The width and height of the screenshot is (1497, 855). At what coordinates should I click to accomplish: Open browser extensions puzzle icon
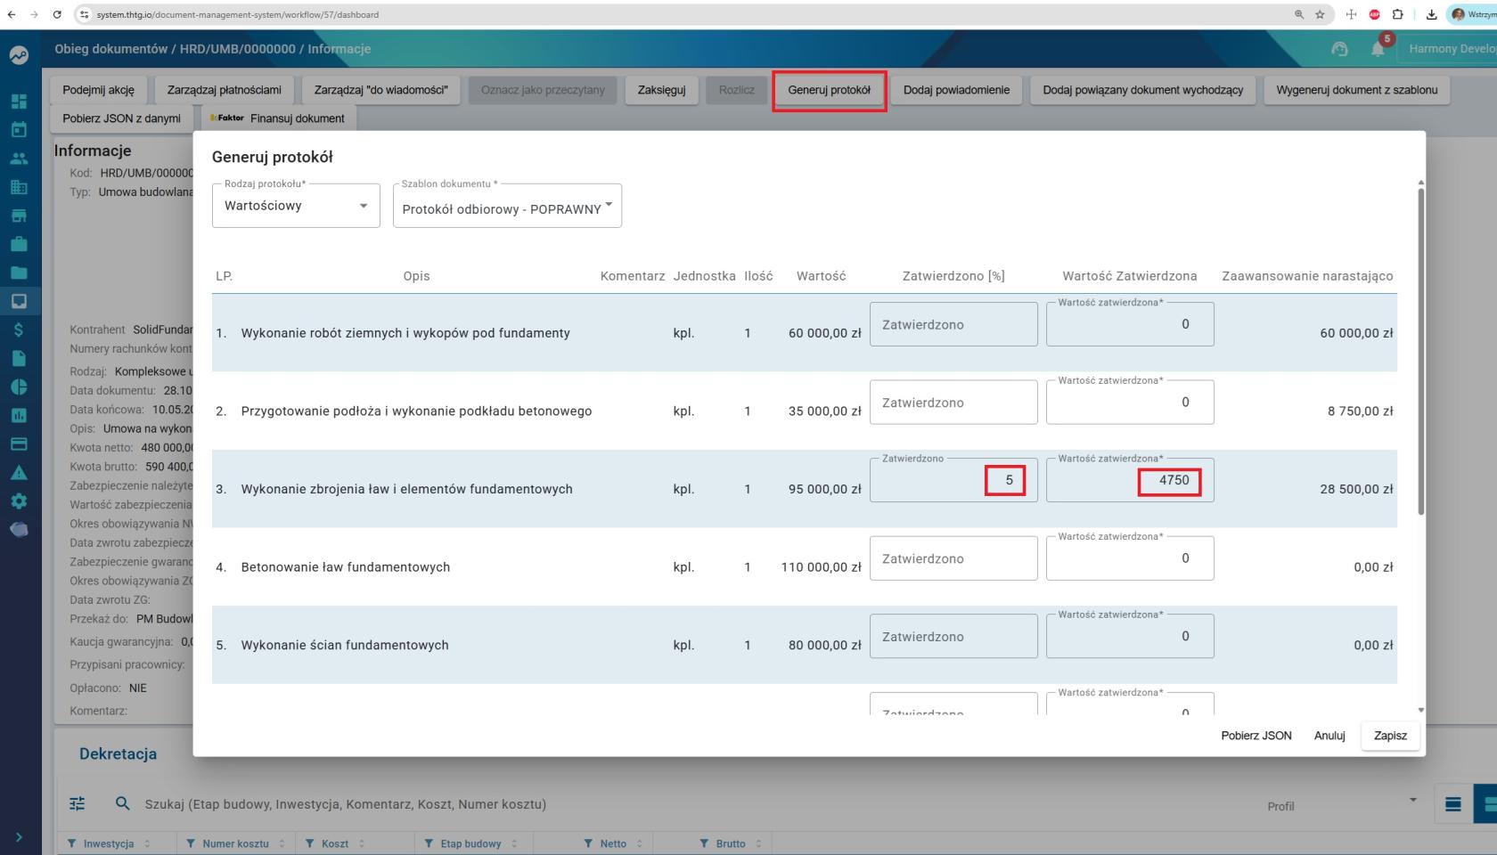tap(1397, 14)
